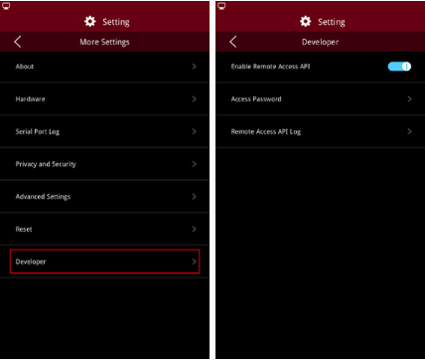
Task: Select the Reset option
Action: (x=104, y=229)
